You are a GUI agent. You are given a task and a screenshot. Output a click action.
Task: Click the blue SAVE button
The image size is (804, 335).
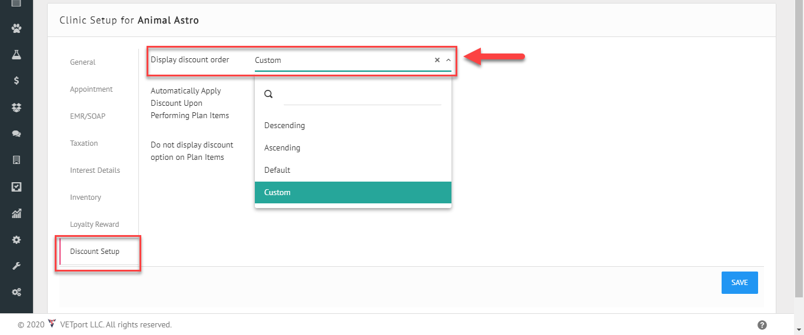(x=739, y=283)
